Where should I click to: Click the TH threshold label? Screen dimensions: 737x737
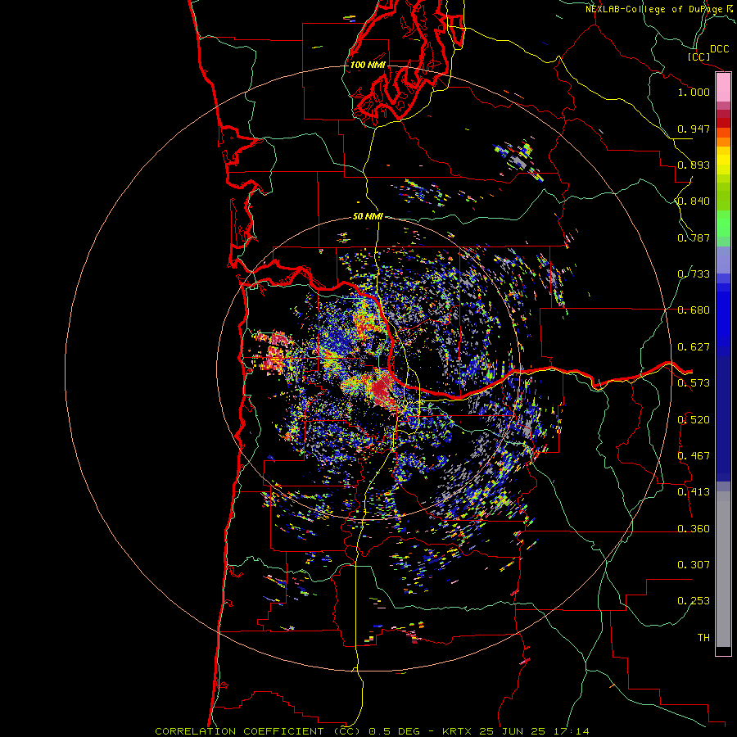pyautogui.click(x=703, y=638)
